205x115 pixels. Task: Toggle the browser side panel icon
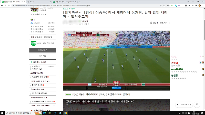(x=196, y=6)
